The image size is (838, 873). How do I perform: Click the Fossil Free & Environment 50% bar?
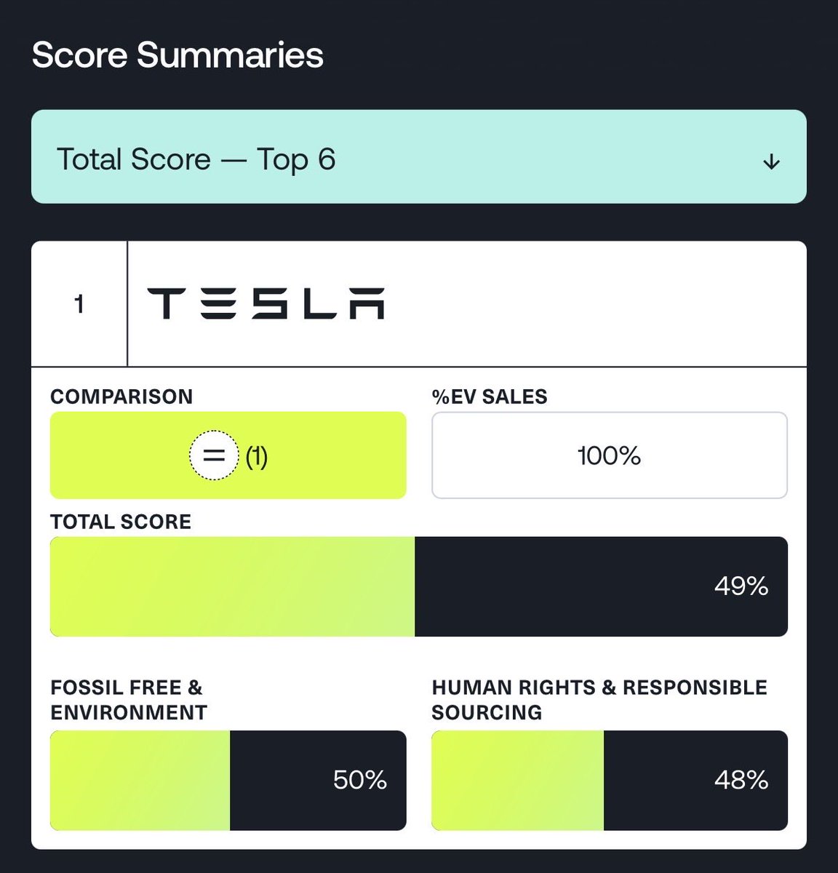[228, 780]
